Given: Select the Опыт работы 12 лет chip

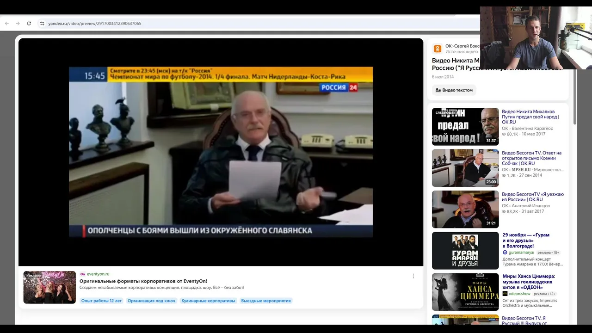Looking at the screenshot, I should click(x=101, y=301).
